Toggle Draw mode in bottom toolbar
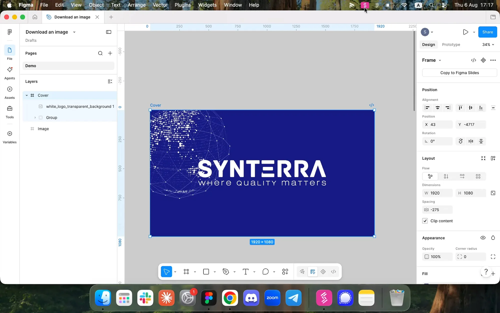The height and width of the screenshot is (313, 500). coord(302,272)
